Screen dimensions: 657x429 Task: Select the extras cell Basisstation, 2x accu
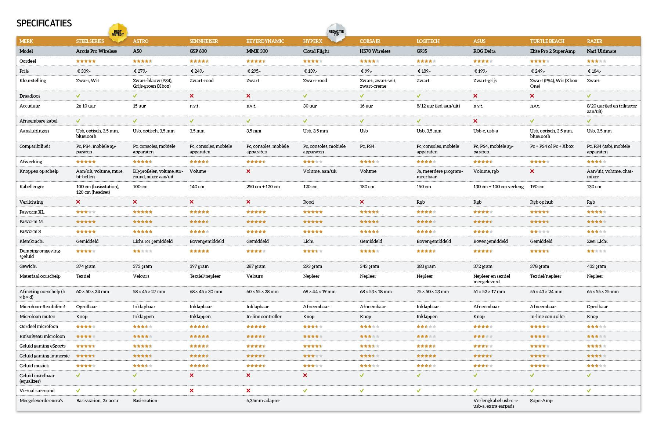(x=97, y=400)
